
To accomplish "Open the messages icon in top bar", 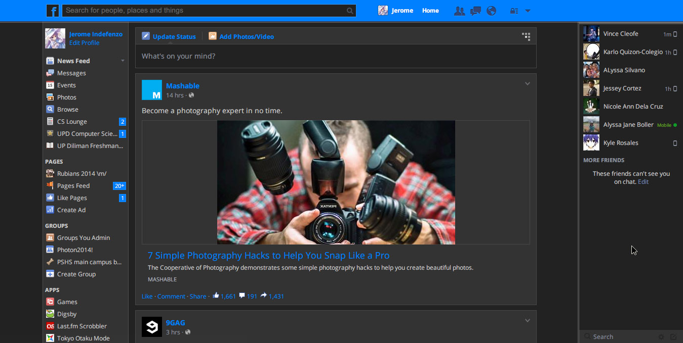I will (x=475, y=11).
